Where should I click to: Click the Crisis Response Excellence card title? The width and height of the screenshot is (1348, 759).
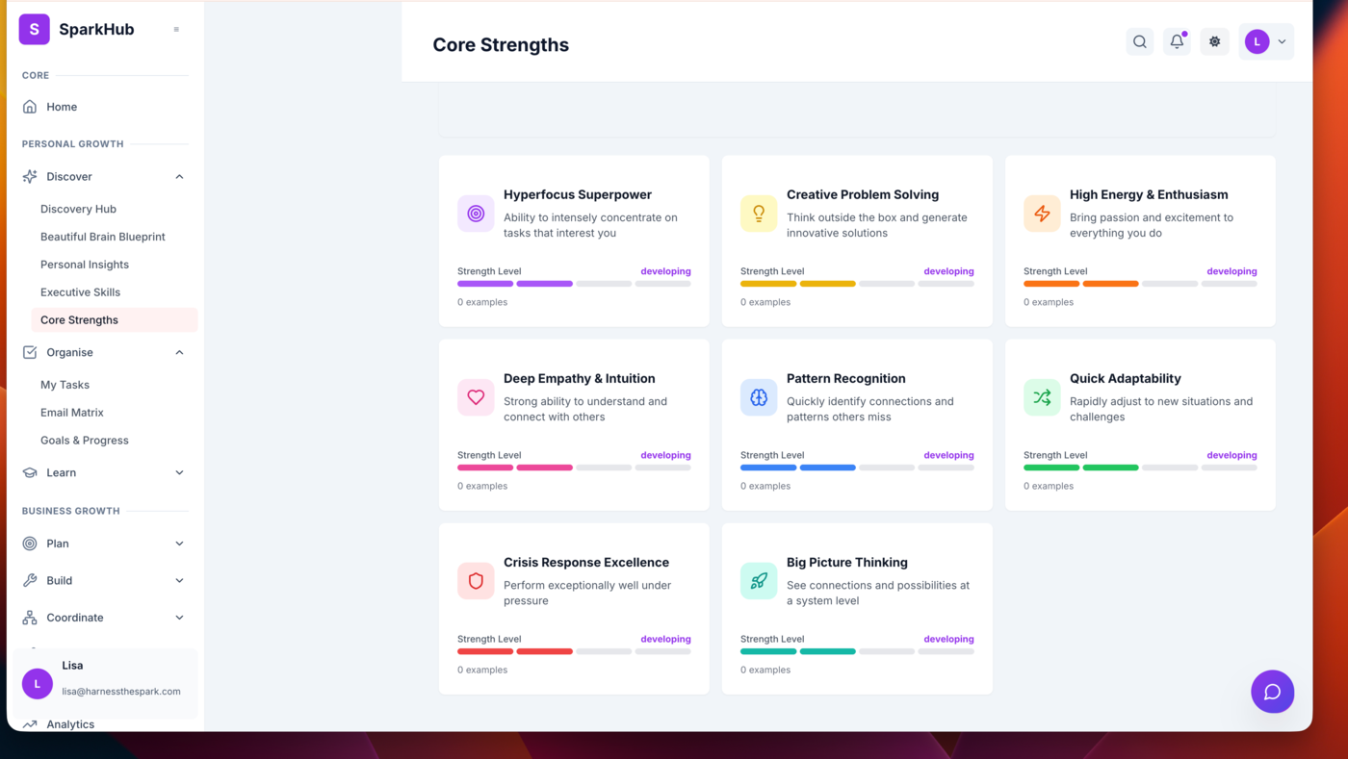tap(586, 563)
